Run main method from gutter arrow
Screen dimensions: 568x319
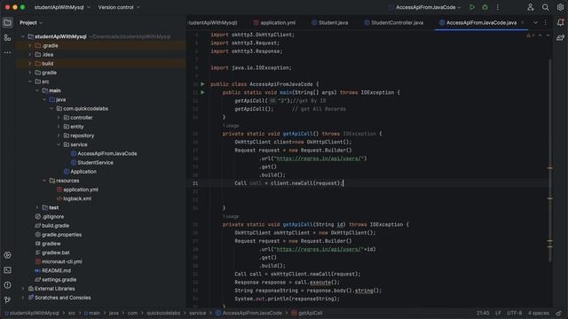[202, 92]
